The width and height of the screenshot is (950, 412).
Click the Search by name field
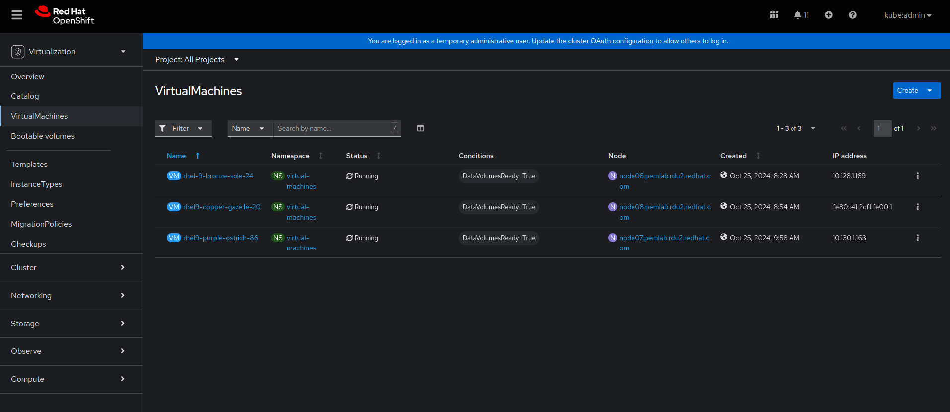(x=332, y=129)
